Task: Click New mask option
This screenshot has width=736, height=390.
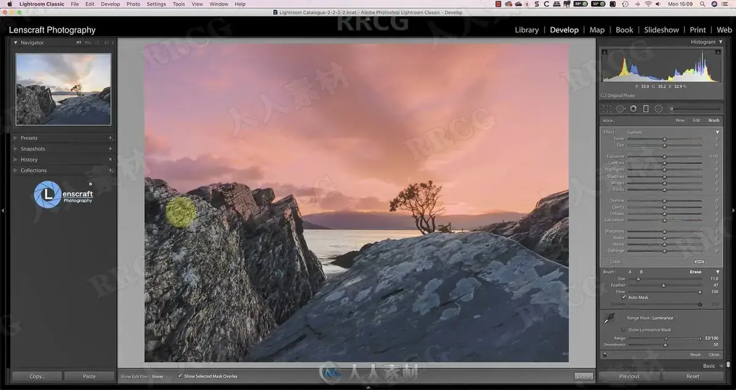Action: [680, 120]
